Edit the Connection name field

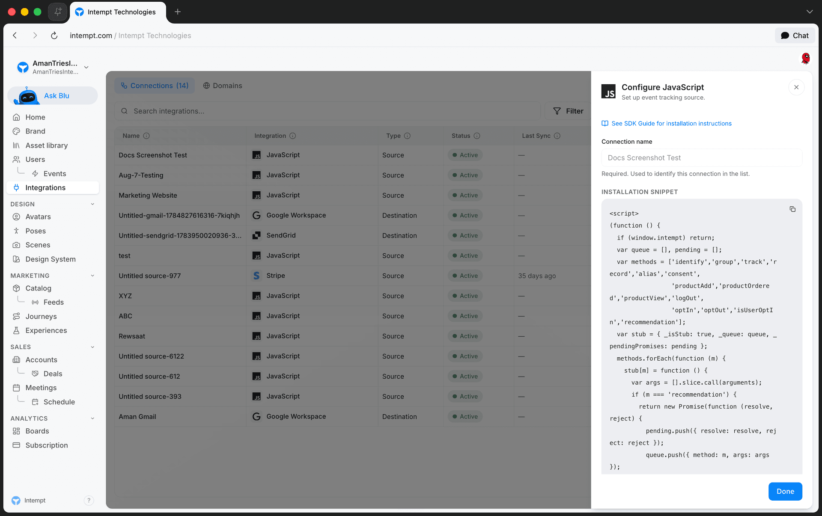702,158
